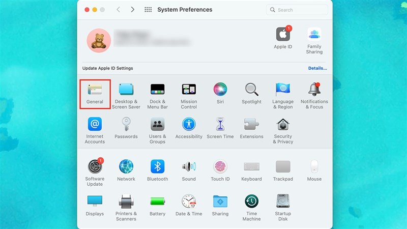
Task: Open Trackpad settings
Action: (x=283, y=170)
